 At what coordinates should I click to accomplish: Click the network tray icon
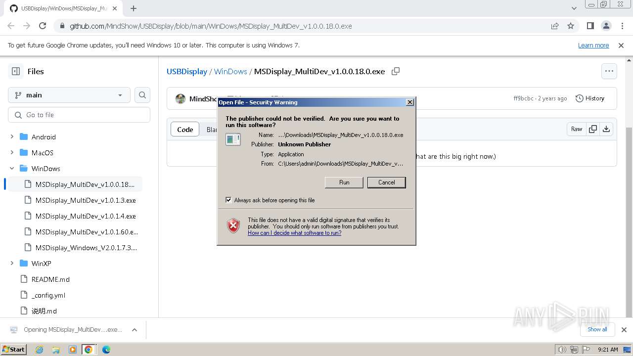pyautogui.click(x=574, y=350)
